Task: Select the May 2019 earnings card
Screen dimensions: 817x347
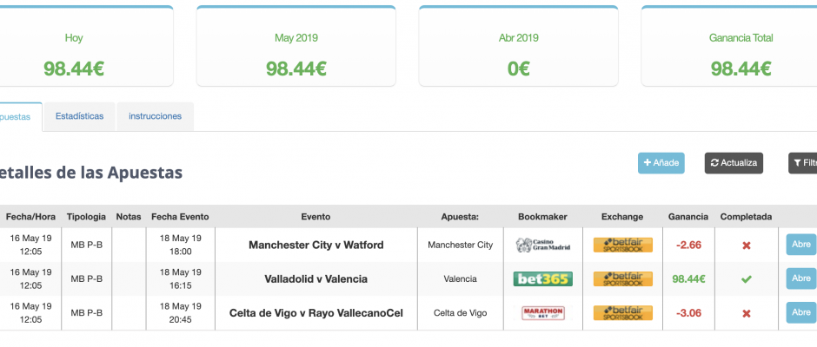Action: [x=296, y=46]
